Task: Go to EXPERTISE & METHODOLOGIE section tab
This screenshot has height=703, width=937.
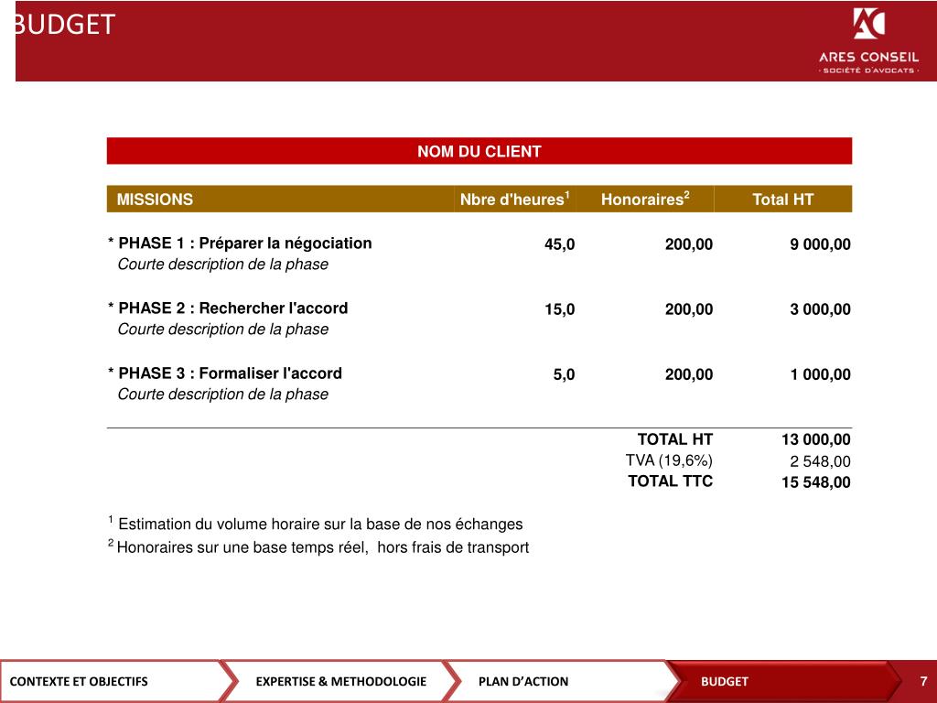Action: point(341,681)
